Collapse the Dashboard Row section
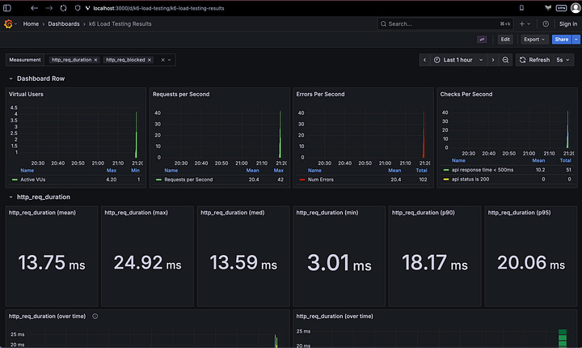Image resolution: width=582 pixels, height=348 pixels. click(x=11, y=79)
